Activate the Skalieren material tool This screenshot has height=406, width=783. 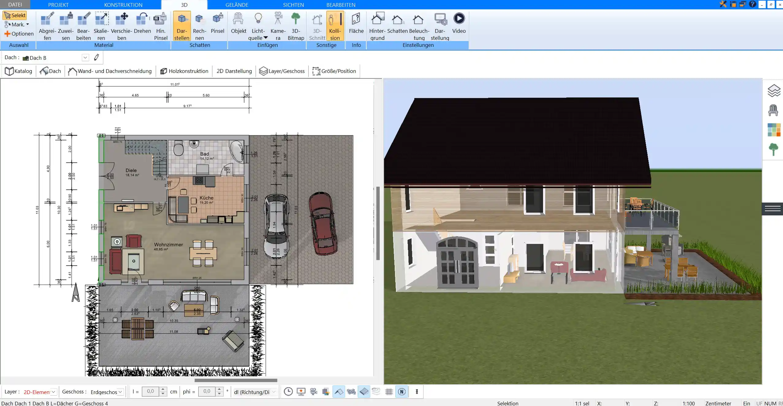point(101,26)
